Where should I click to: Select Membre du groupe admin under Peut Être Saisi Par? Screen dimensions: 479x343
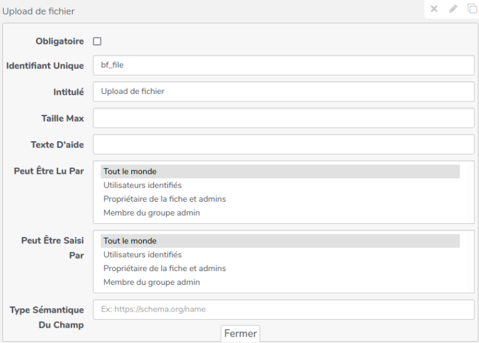tap(280, 282)
